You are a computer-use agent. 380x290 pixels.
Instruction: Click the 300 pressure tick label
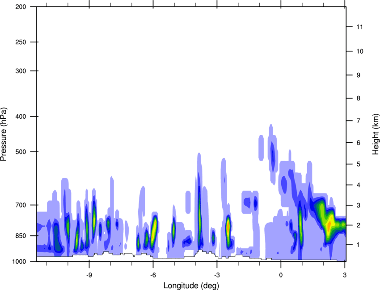(21, 71)
